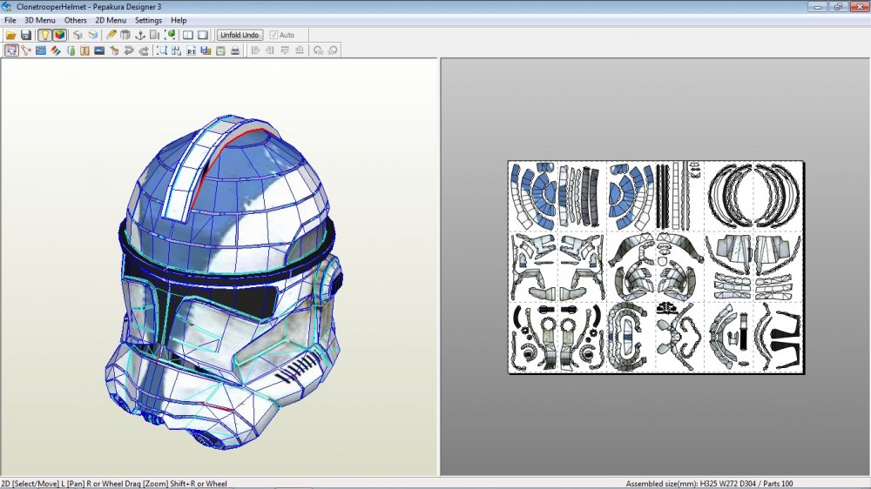Select the join/disjoin edges tool
The width and height of the screenshot is (871, 489).
click(25, 50)
